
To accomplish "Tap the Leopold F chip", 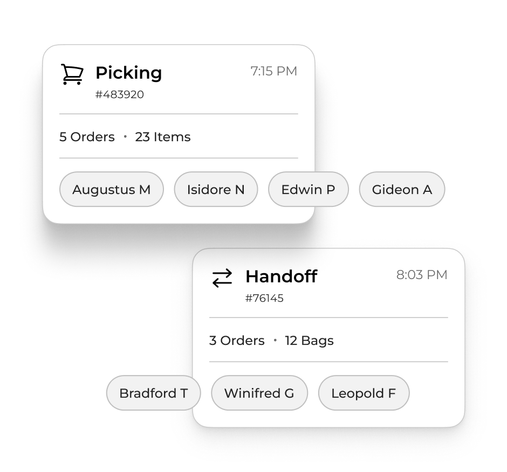I will (x=364, y=393).
